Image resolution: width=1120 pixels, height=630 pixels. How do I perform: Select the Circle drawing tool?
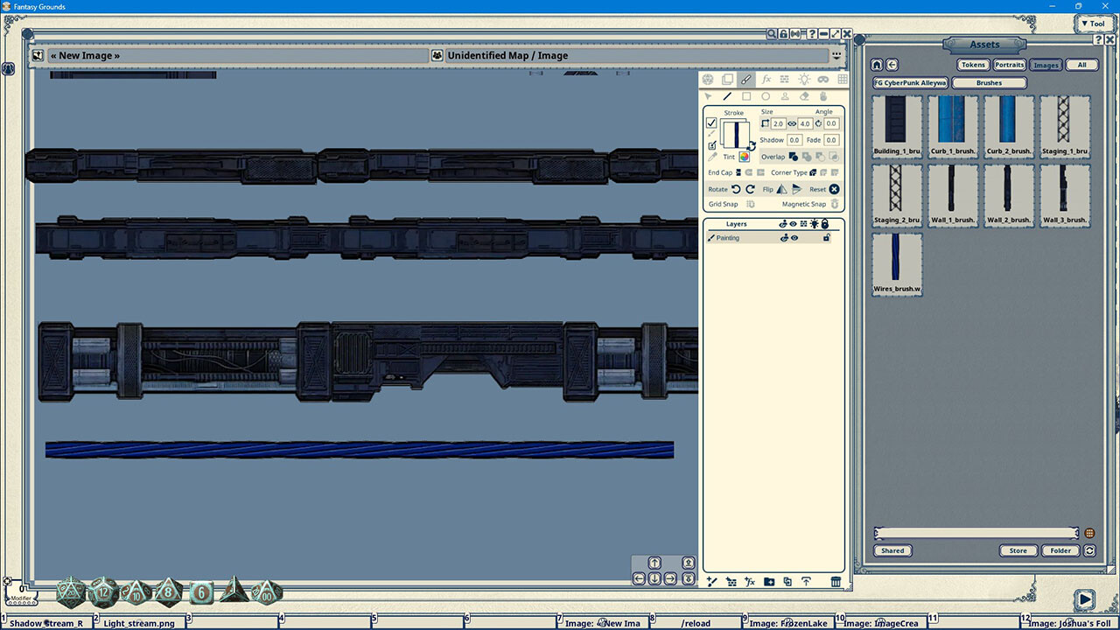click(765, 96)
